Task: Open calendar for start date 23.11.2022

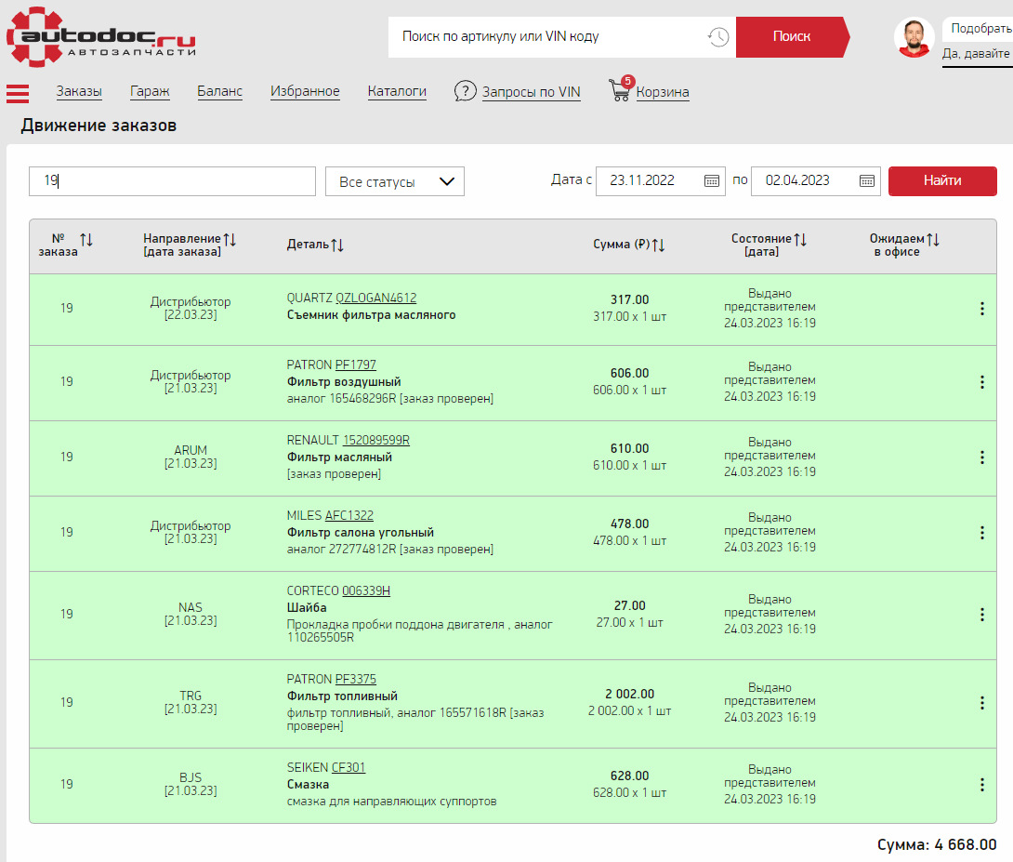Action: pos(711,181)
